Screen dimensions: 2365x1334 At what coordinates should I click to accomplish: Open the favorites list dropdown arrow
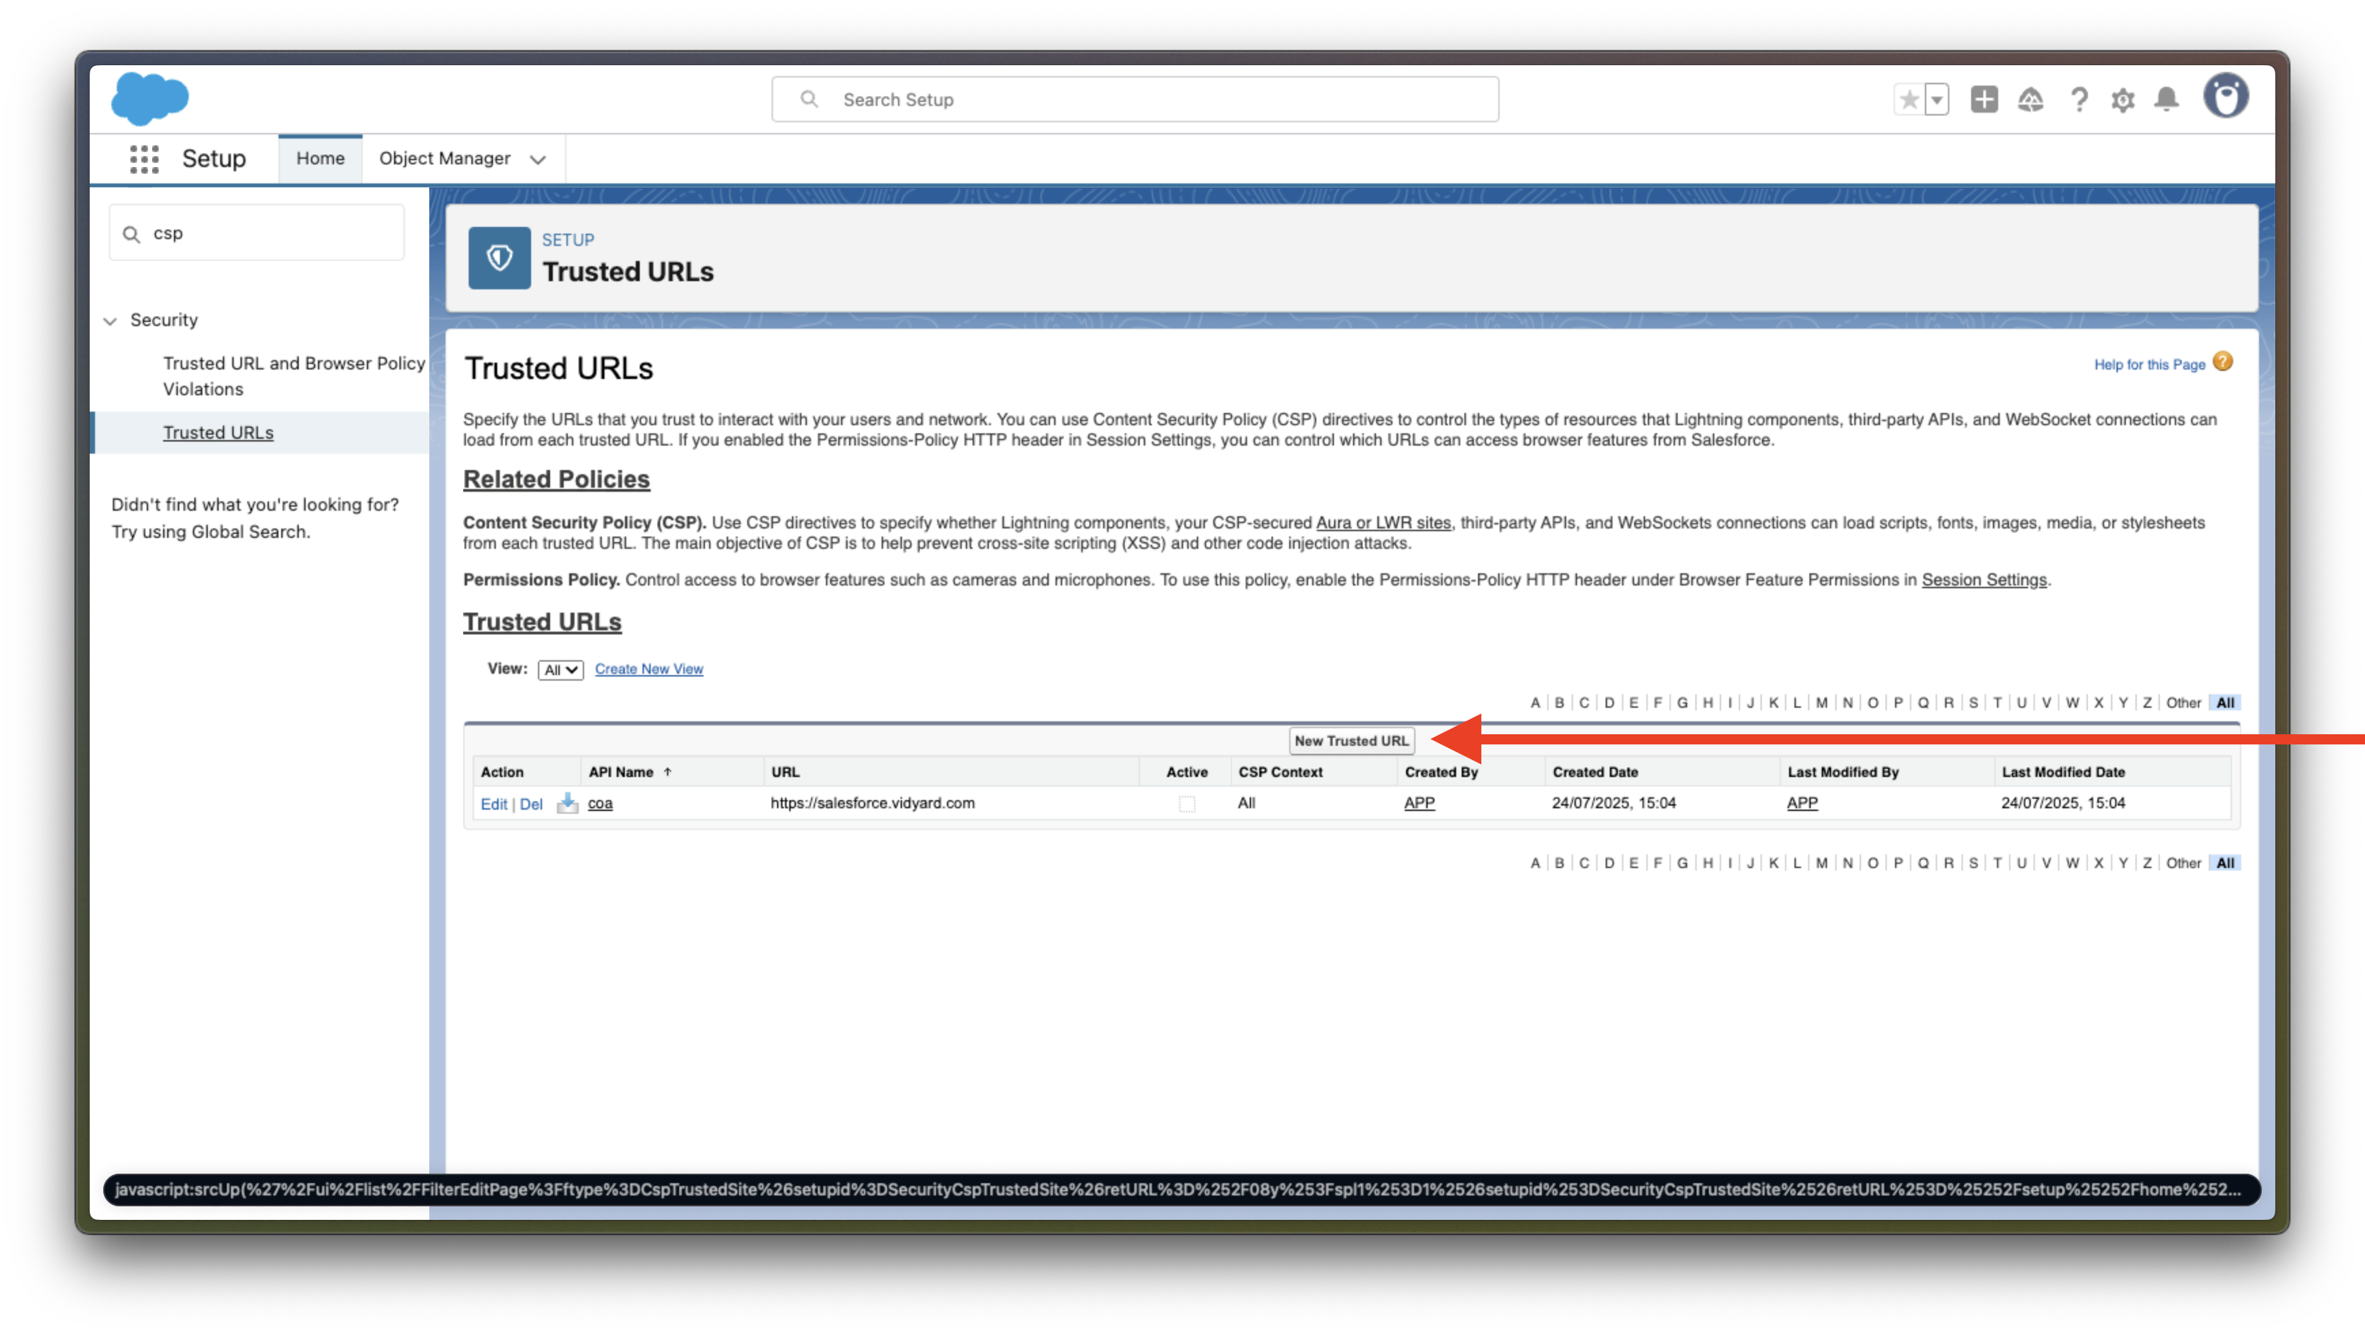tap(1936, 99)
